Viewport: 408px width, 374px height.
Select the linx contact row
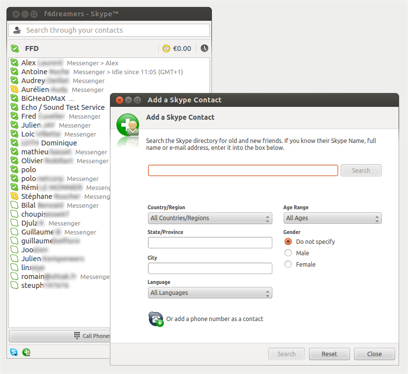click(60, 268)
